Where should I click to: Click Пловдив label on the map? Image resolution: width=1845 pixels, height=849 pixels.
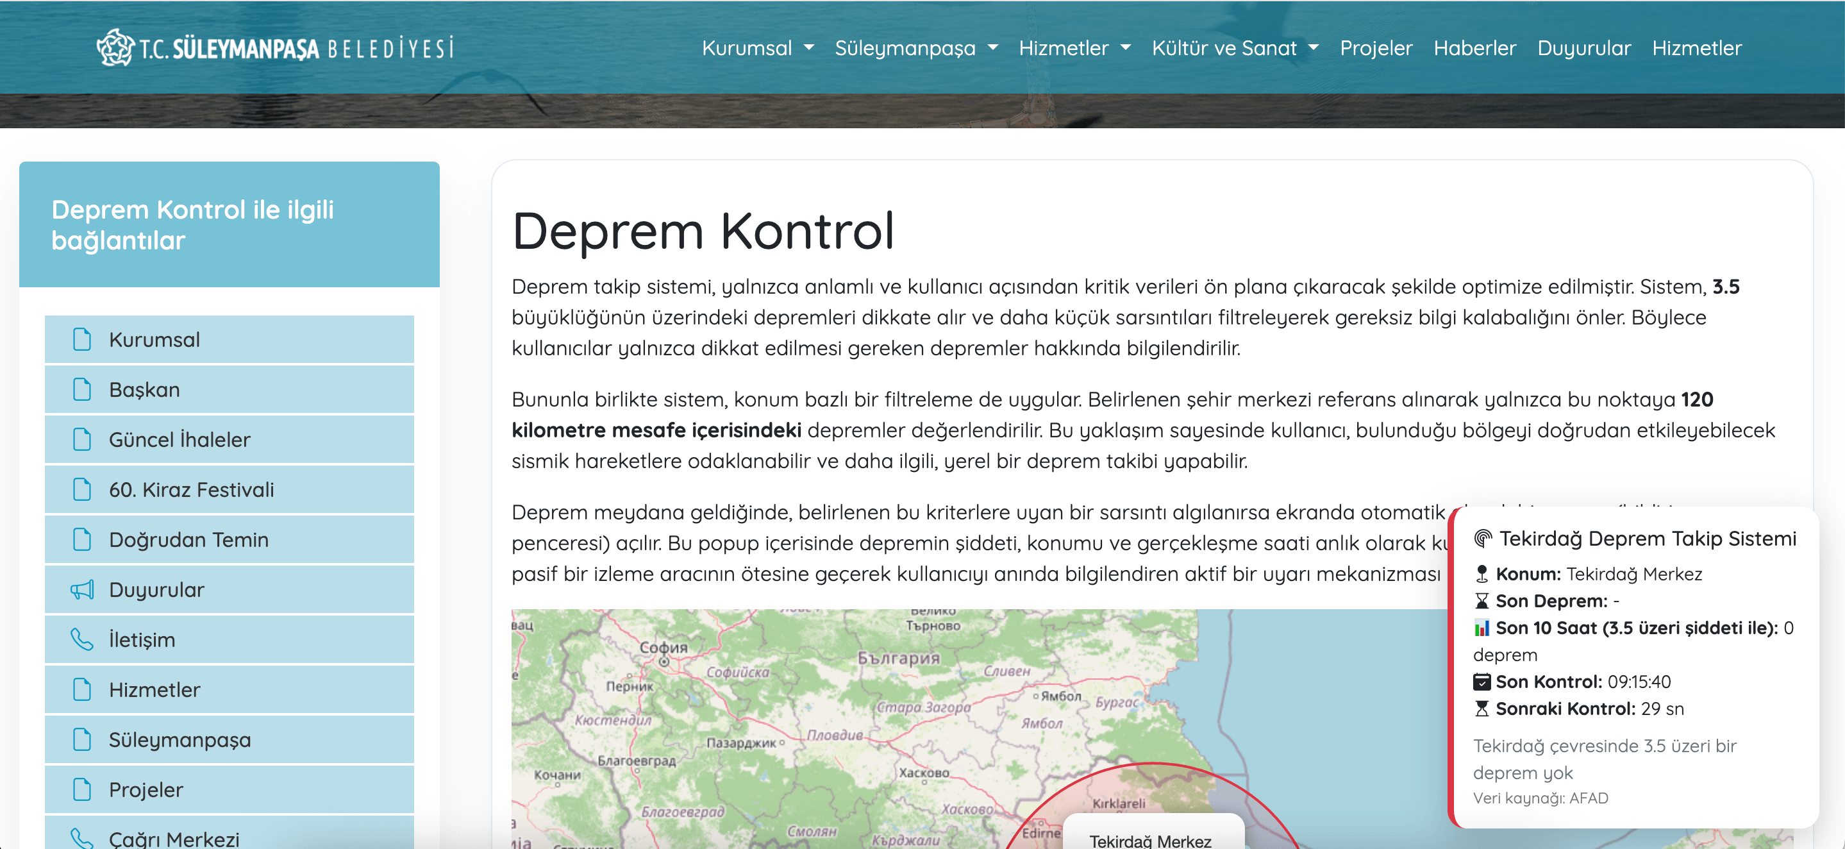[x=835, y=736]
